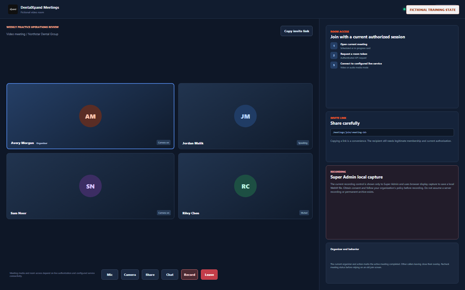
Task: Toggle the Camera button
Action: pos(130,275)
